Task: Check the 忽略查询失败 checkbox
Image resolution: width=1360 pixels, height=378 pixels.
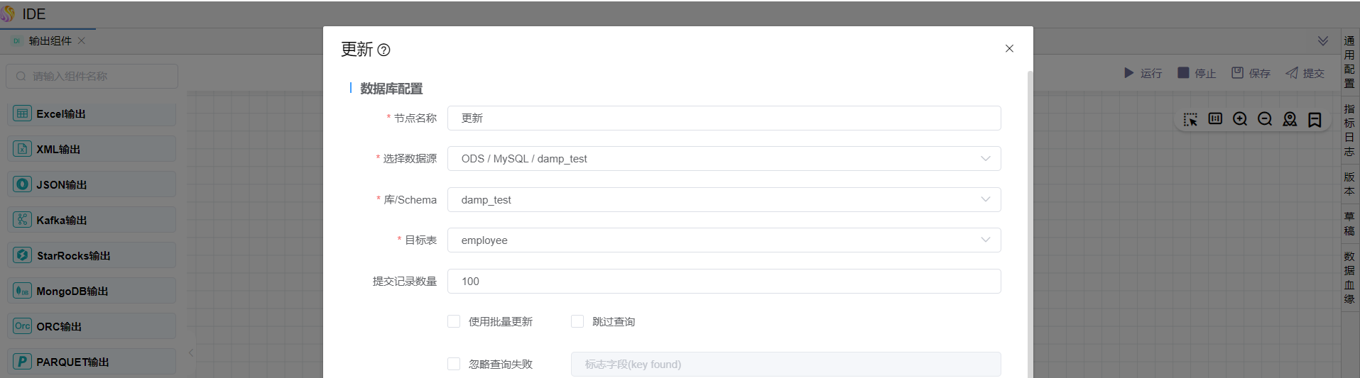Action: (x=454, y=364)
